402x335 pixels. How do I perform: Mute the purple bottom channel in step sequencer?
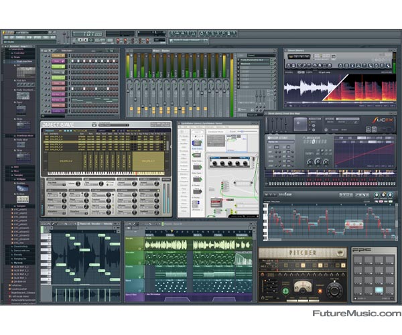coord(42,111)
